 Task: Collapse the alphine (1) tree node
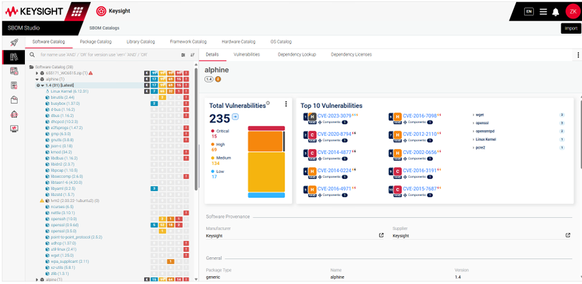(37, 79)
